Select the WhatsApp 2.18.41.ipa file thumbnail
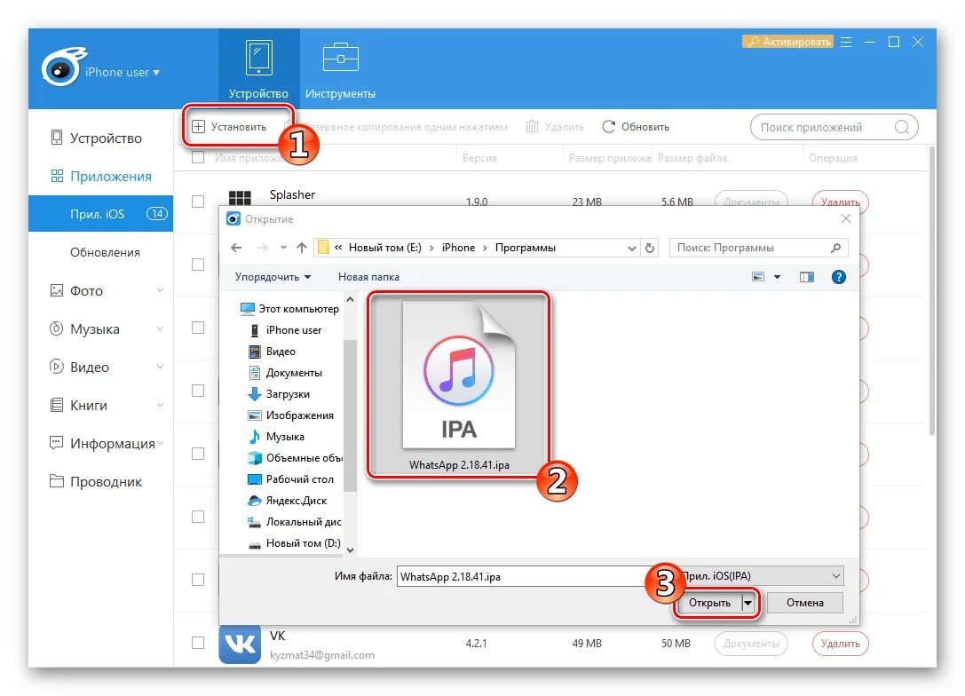The height and width of the screenshot is (696, 965). (458, 384)
